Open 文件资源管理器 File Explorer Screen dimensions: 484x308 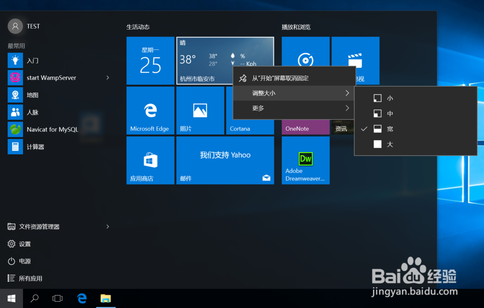point(39,227)
